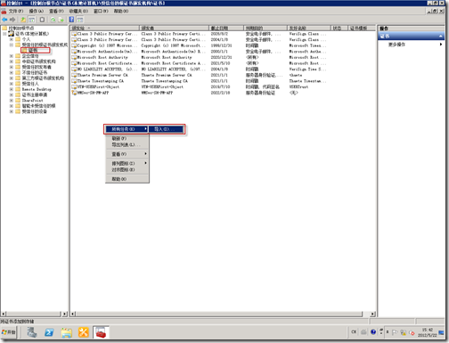Sort by the 颁发给 column header
The image size is (449, 343).
pyautogui.click(x=105, y=28)
